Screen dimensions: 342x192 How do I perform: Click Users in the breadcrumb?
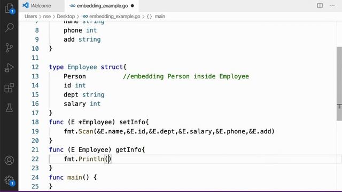pos(31,17)
